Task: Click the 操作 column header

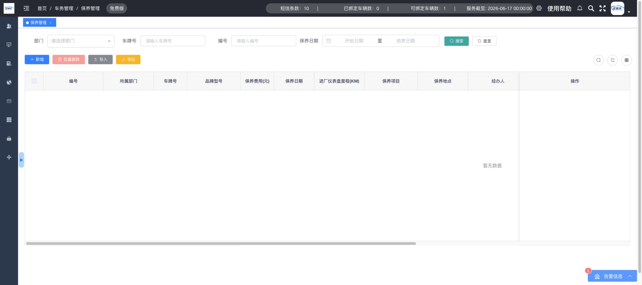Action: 575,81
